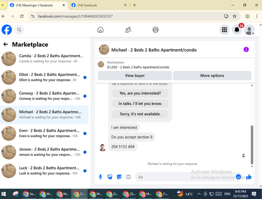This screenshot has width=262, height=199.
Task: Click the sender avatar beside phone number
Action: pos(102,148)
